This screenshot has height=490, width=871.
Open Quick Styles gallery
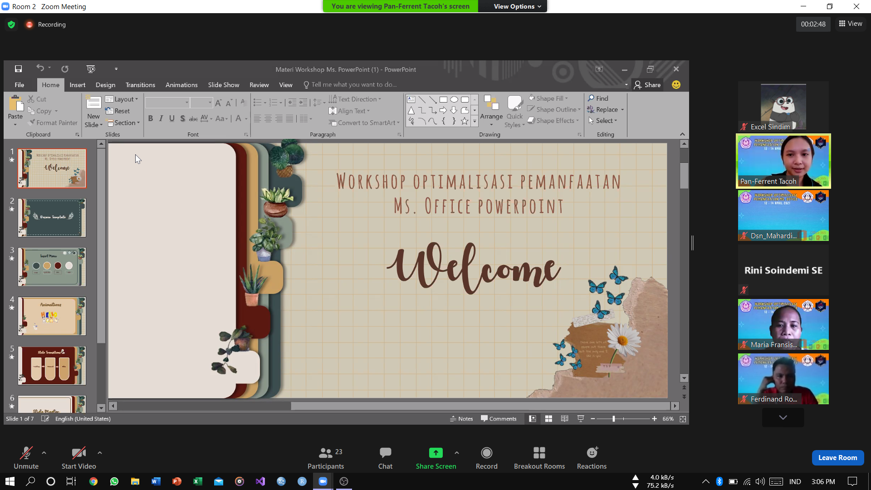[514, 112]
